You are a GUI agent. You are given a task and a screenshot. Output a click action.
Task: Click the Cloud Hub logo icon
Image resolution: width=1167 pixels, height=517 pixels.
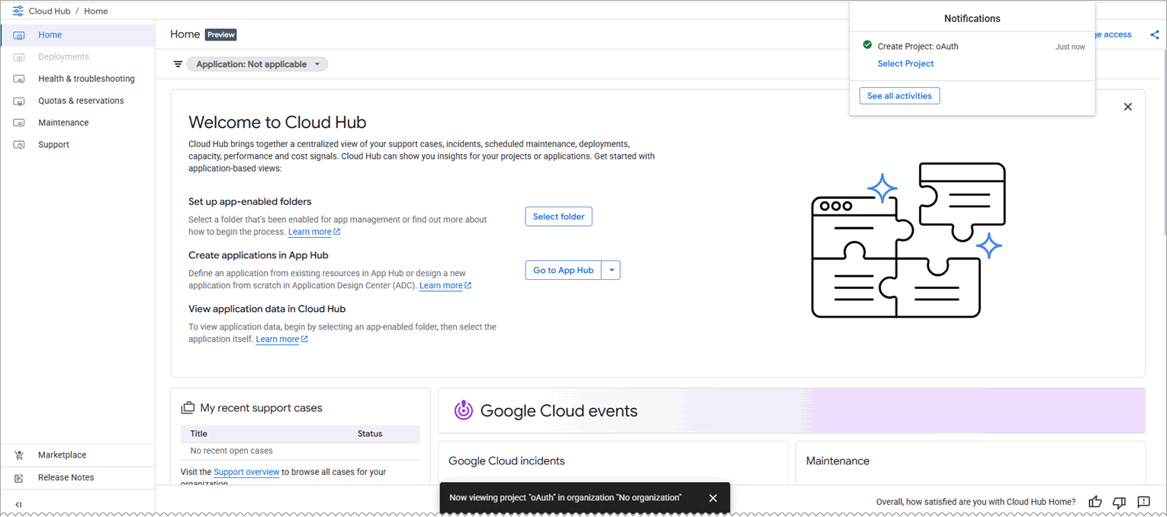click(x=18, y=11)
